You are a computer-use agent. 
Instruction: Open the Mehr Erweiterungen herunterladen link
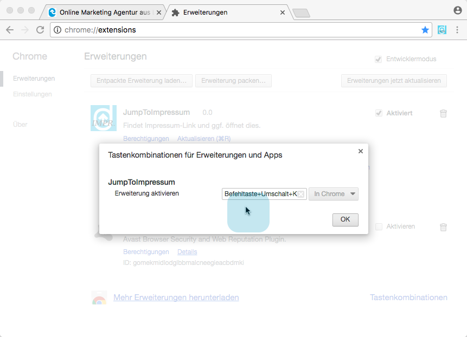tap(176, 297)
